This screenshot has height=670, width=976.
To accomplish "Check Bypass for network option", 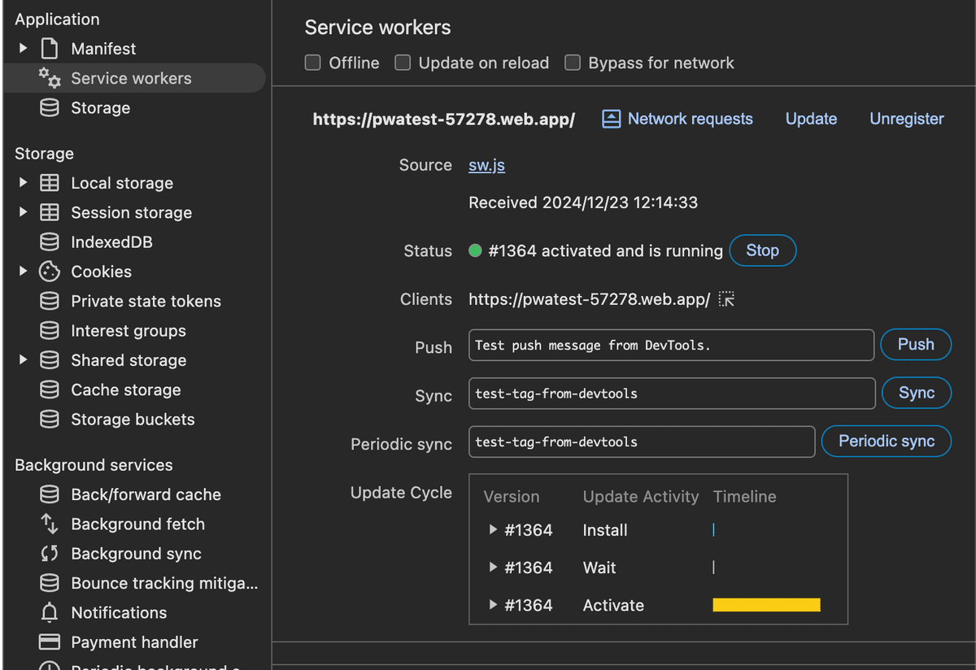I will coord(573,63).
